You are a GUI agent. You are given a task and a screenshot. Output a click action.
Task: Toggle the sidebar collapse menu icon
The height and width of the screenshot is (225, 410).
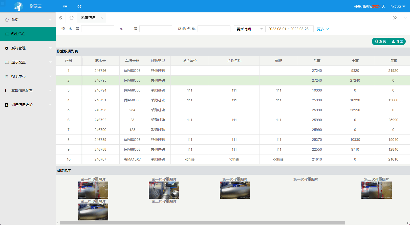pyautogui.click(x=65, y=7)
